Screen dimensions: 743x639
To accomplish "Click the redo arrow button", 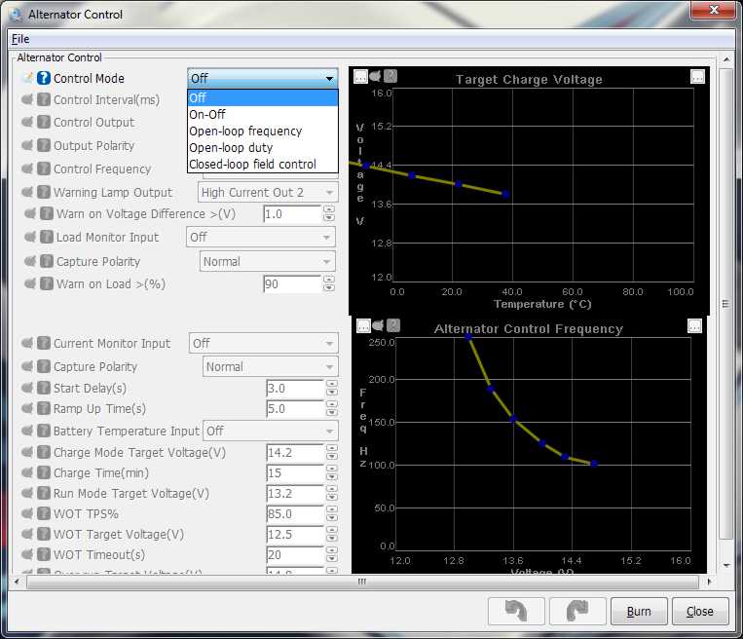I will (577, 612).
